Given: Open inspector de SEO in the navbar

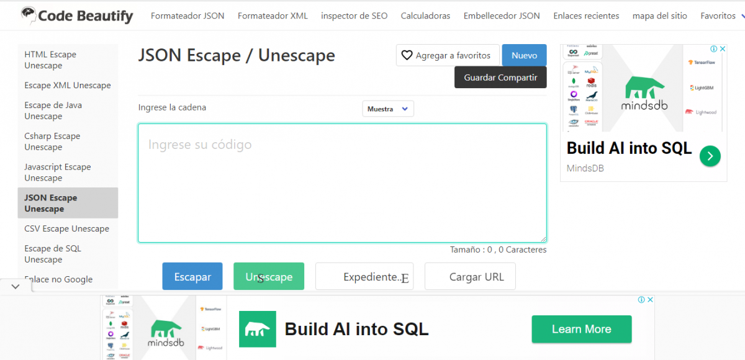Looking at the screenshot, I should click(x=354, y=16).
